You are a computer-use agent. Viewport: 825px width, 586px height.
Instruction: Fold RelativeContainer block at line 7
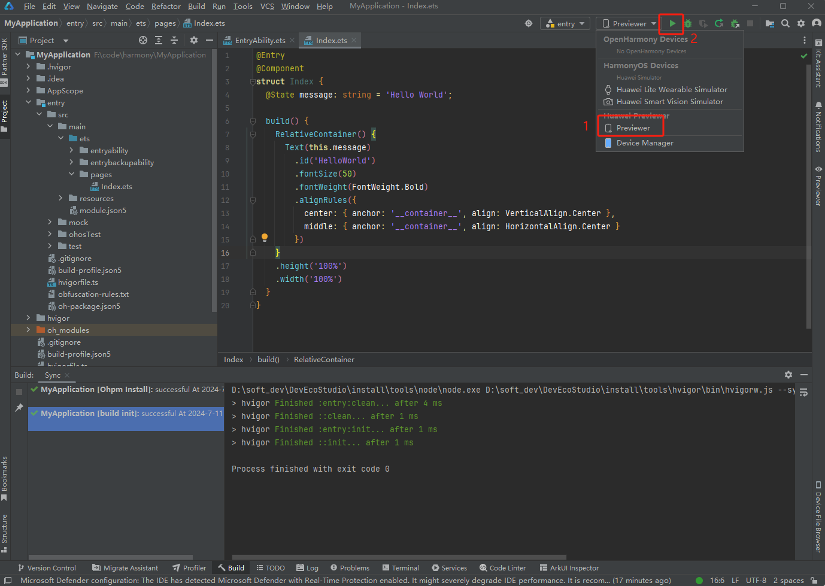pos(253,134)
